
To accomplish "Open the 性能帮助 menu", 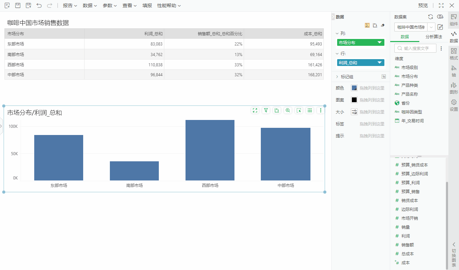I will coord(169,5).
